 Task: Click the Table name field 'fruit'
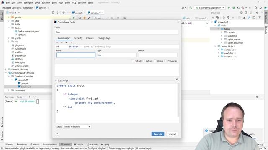(117, 32)
